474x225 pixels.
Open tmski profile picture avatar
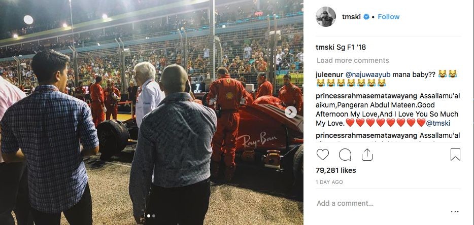(x=326, y=17)
